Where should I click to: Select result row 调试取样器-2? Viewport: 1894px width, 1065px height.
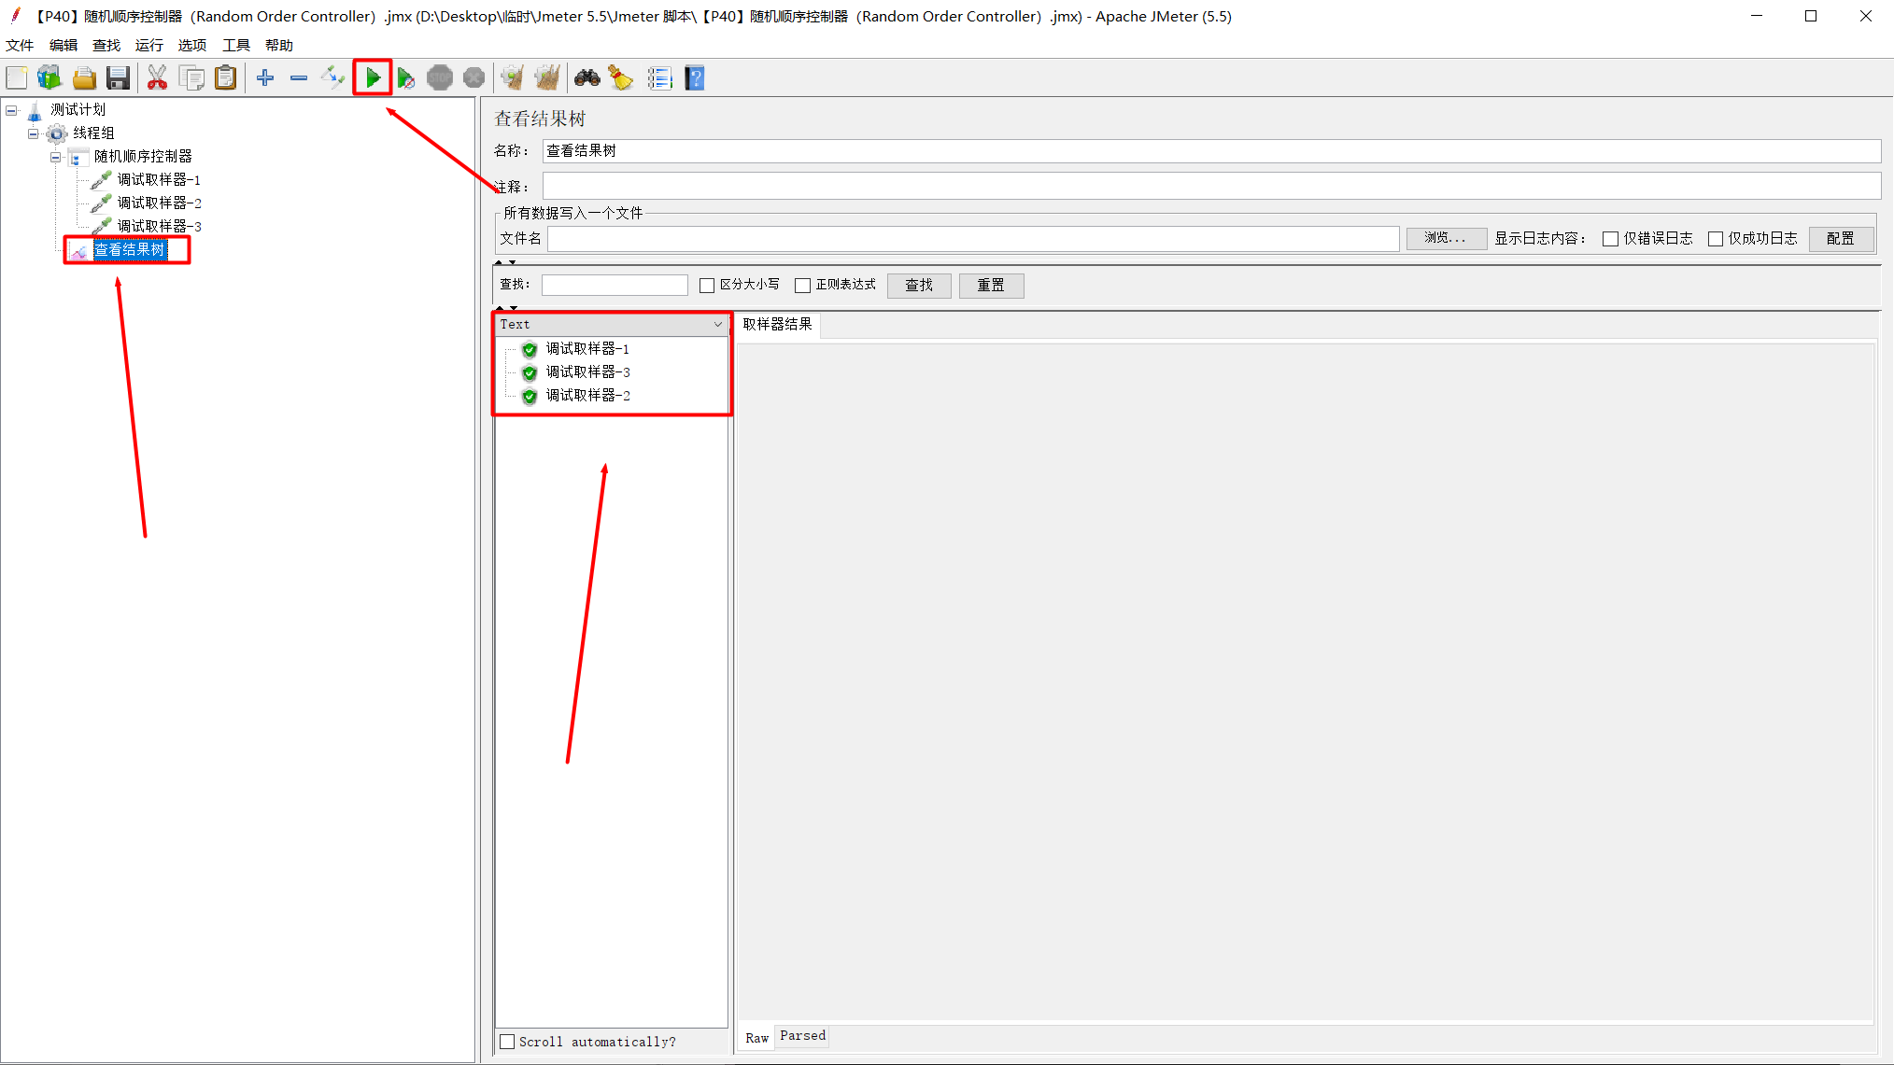click(588, 395)
